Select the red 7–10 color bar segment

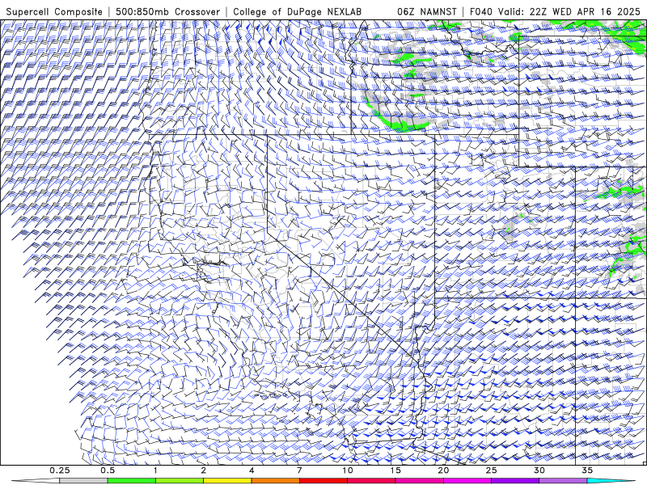pos(323,481)
